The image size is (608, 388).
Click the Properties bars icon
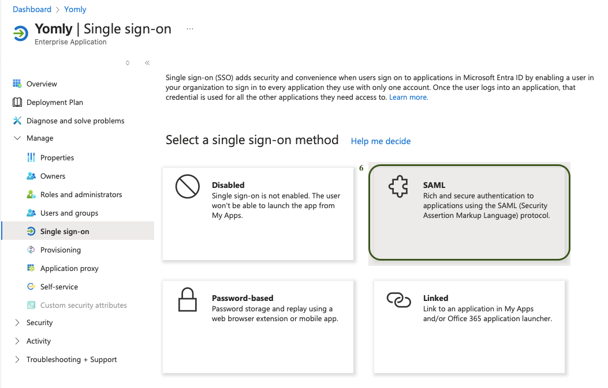(31, 157)
